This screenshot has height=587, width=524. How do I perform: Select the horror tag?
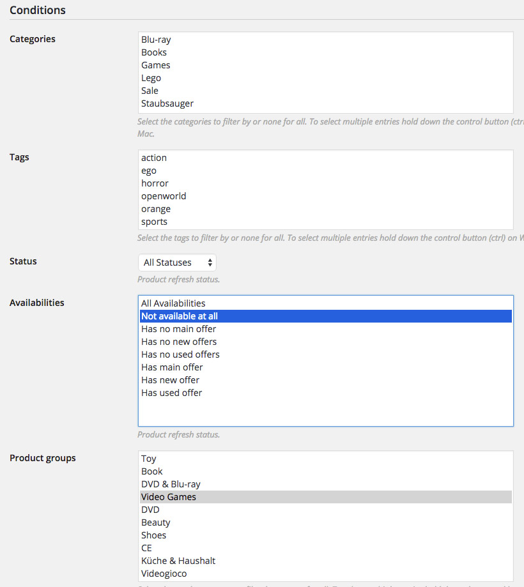(x=155, y=183)
